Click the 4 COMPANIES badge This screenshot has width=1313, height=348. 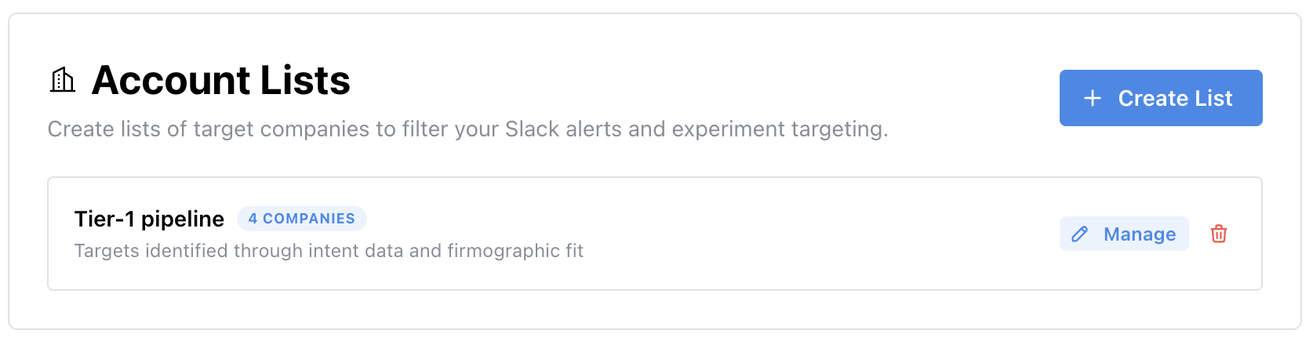(x=301, y=219)
